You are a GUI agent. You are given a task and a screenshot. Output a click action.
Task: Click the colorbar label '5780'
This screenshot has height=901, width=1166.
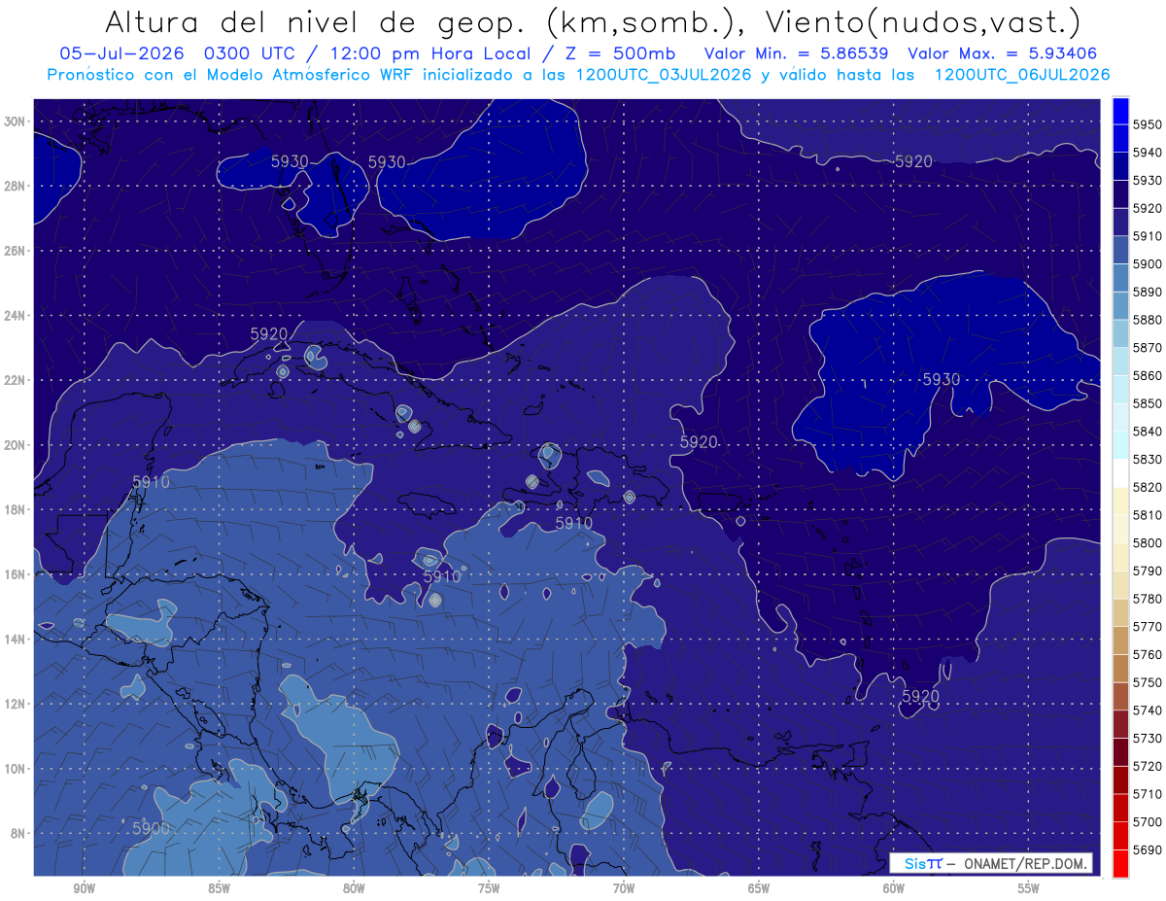tap(1147, 599)
